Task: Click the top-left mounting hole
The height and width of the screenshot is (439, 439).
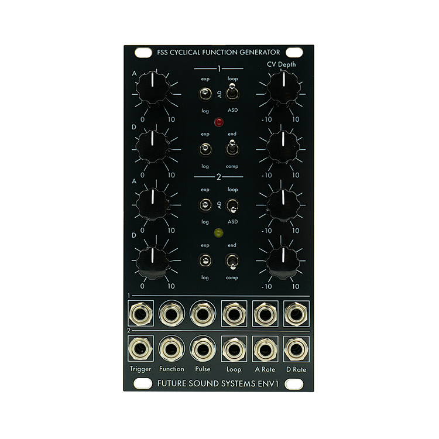Action: pos(143,52)
